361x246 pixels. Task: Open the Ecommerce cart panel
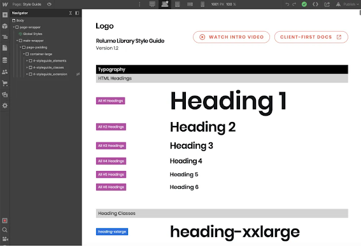point(5,83)
